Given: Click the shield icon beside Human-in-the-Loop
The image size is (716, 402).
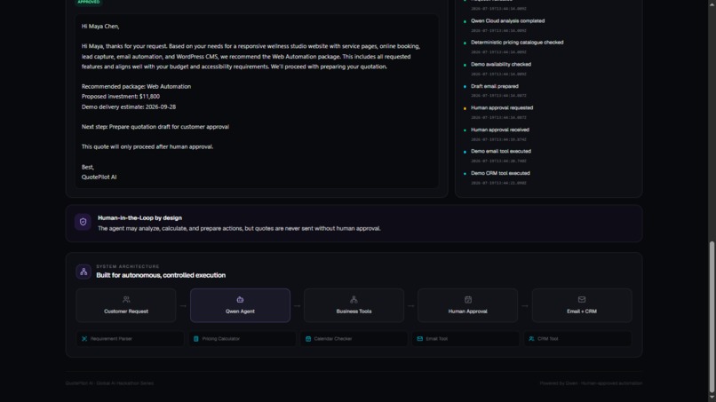Looking at the screenshot, I should tap(83, 222).
